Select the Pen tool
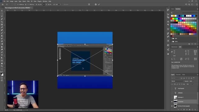 click(2, 52)
